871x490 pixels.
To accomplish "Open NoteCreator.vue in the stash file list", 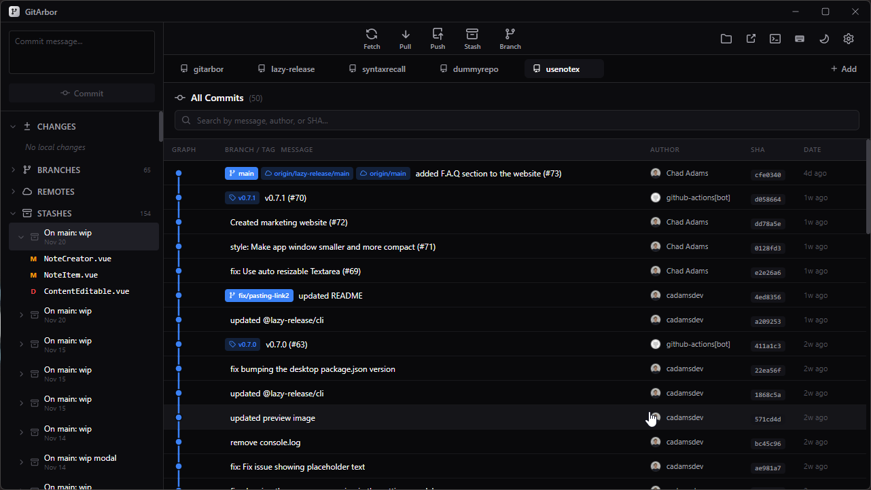I will click(77, 259).
